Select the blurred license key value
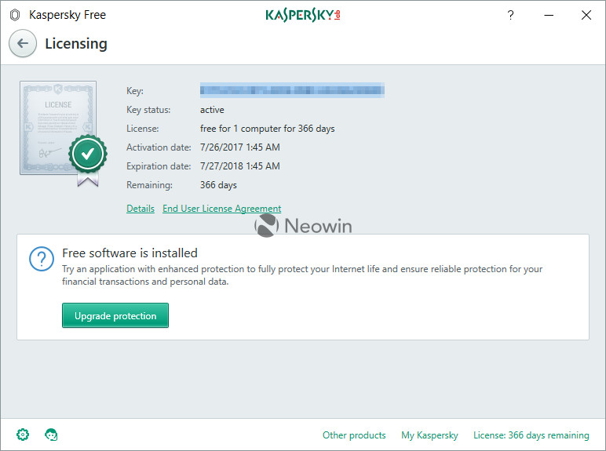 [292, 90]
